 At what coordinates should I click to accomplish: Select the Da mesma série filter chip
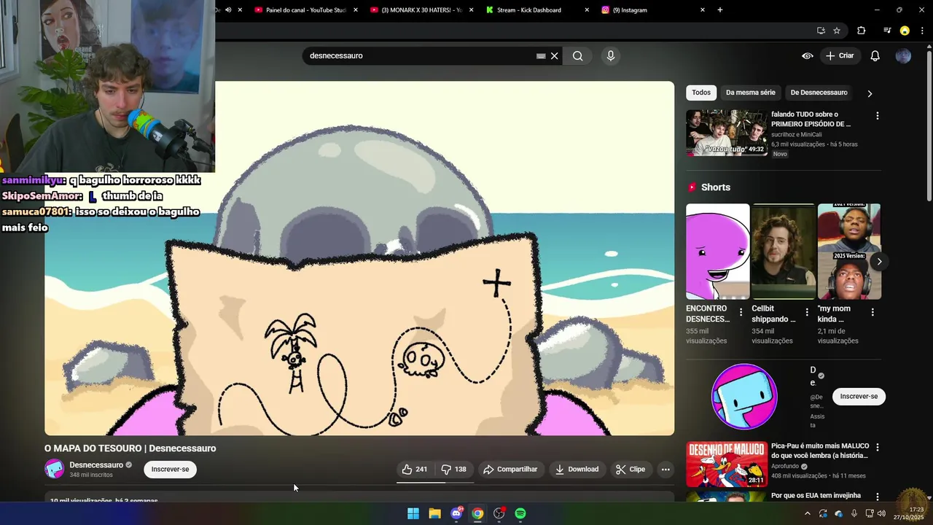[x=750, y=93]
